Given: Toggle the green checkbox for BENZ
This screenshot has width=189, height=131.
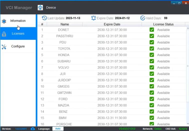Looking at the screenshot, I should pyautogui.click(x=152, y=112).
